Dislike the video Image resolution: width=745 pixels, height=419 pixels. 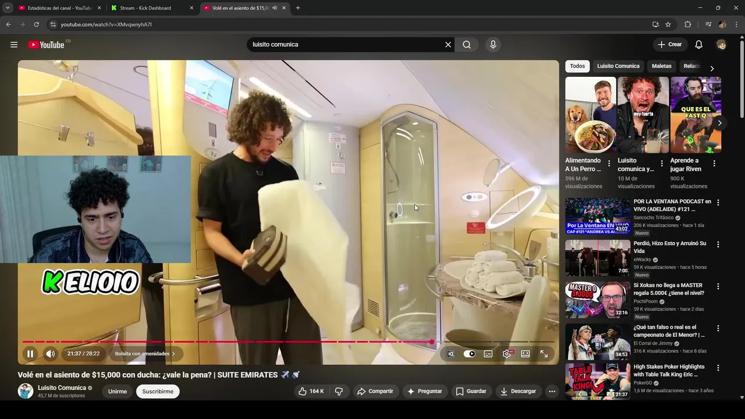(339, 391)
